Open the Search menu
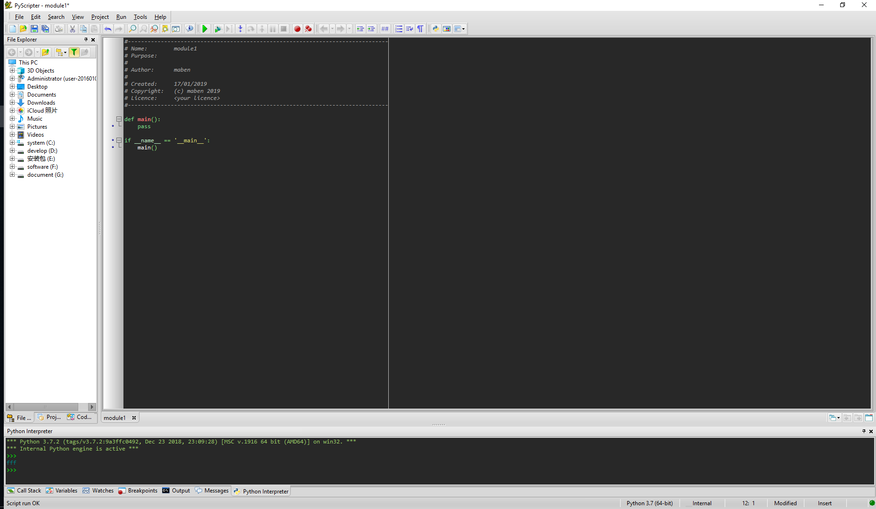The width and height of the screenshot is (876, 509). coord(56,17)
